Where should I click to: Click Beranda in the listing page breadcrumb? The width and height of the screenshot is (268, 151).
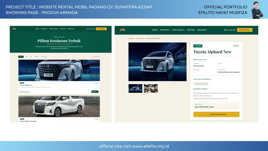pos(55,37)
